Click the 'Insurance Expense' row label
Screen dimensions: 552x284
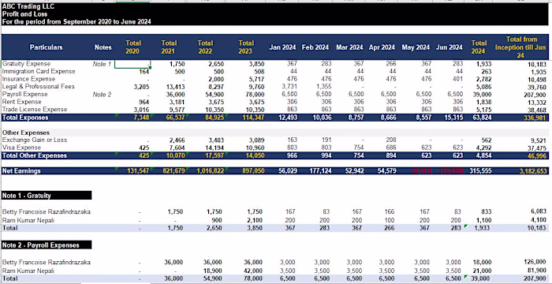(x=28, y=79)
